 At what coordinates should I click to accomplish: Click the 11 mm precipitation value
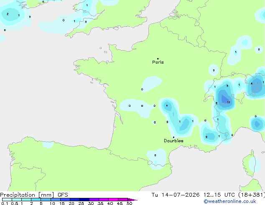click(229, 102)
